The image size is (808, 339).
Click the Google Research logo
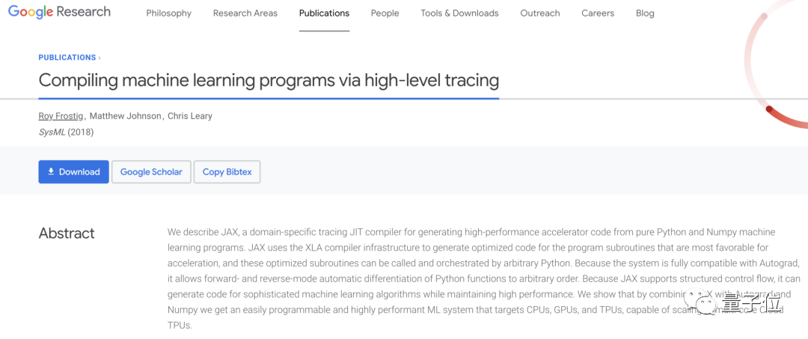pos(59,12)
